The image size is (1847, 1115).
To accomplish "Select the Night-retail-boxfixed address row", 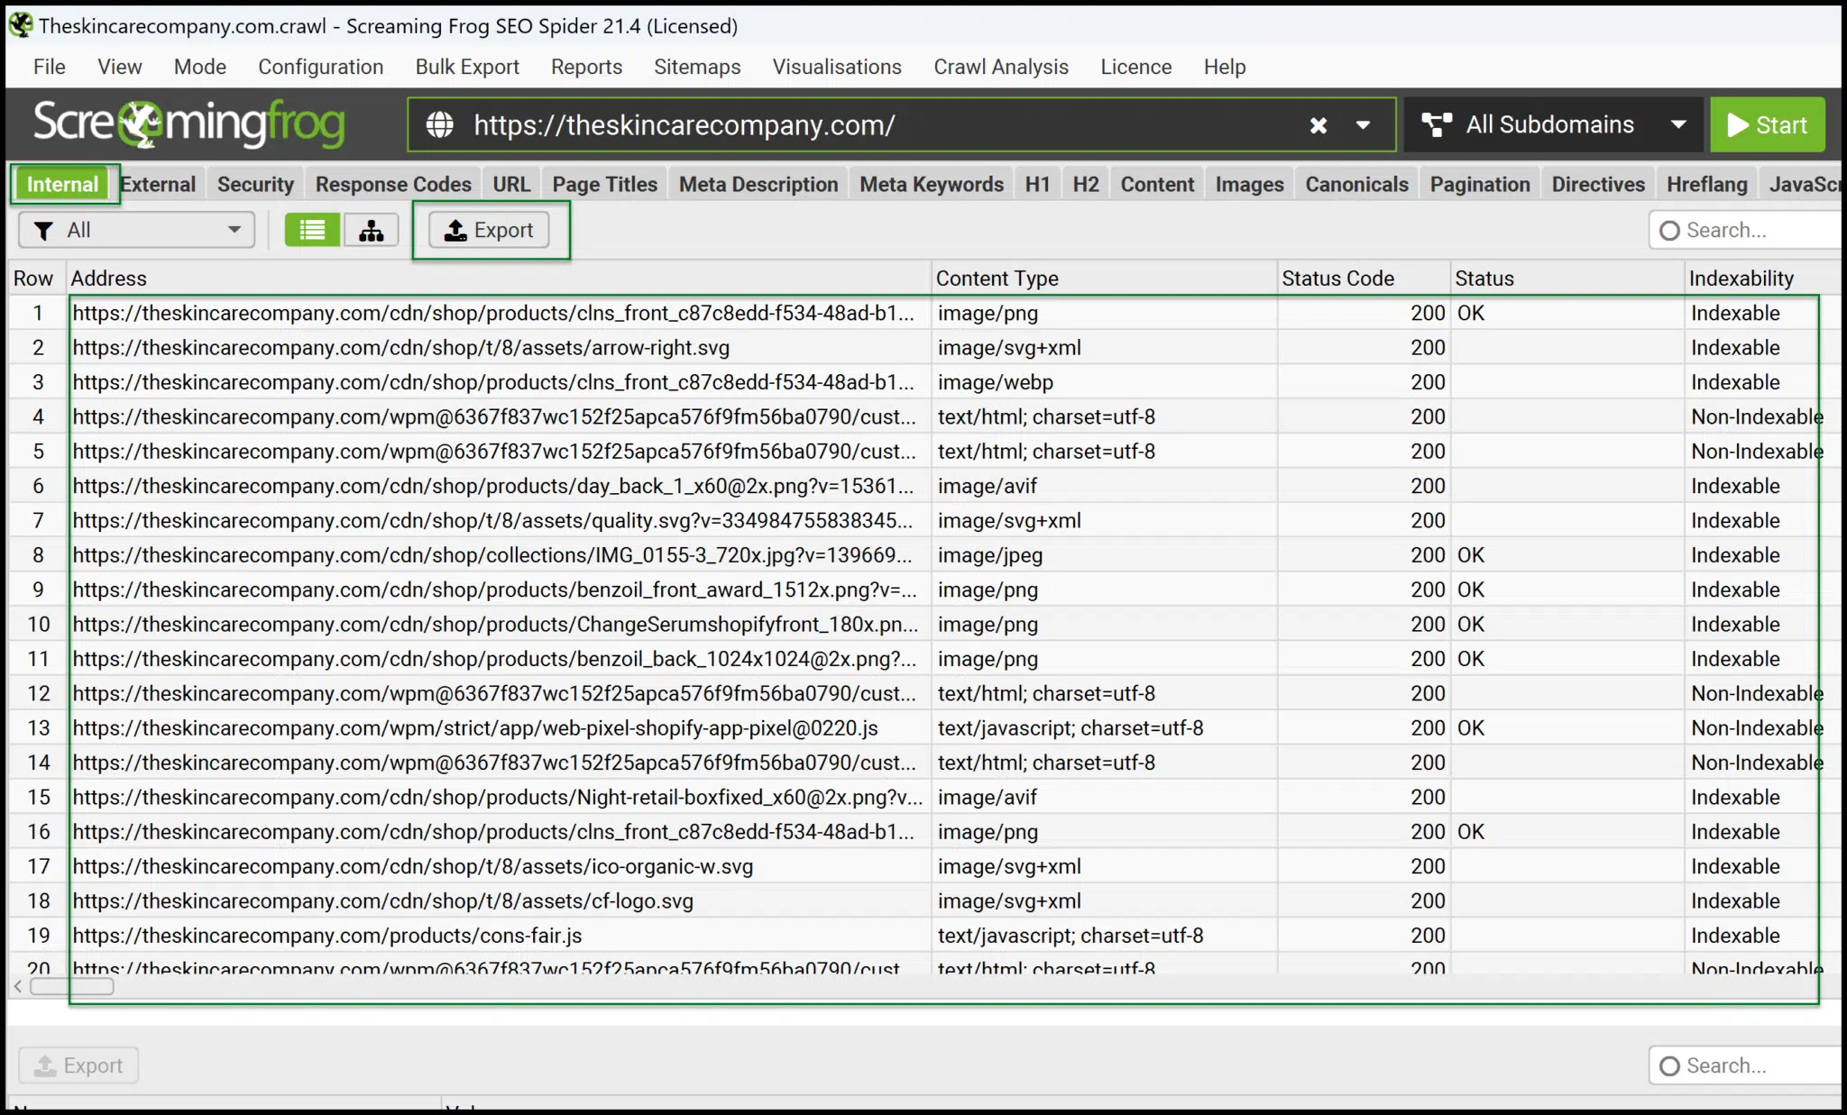I will tap(498, 798).
